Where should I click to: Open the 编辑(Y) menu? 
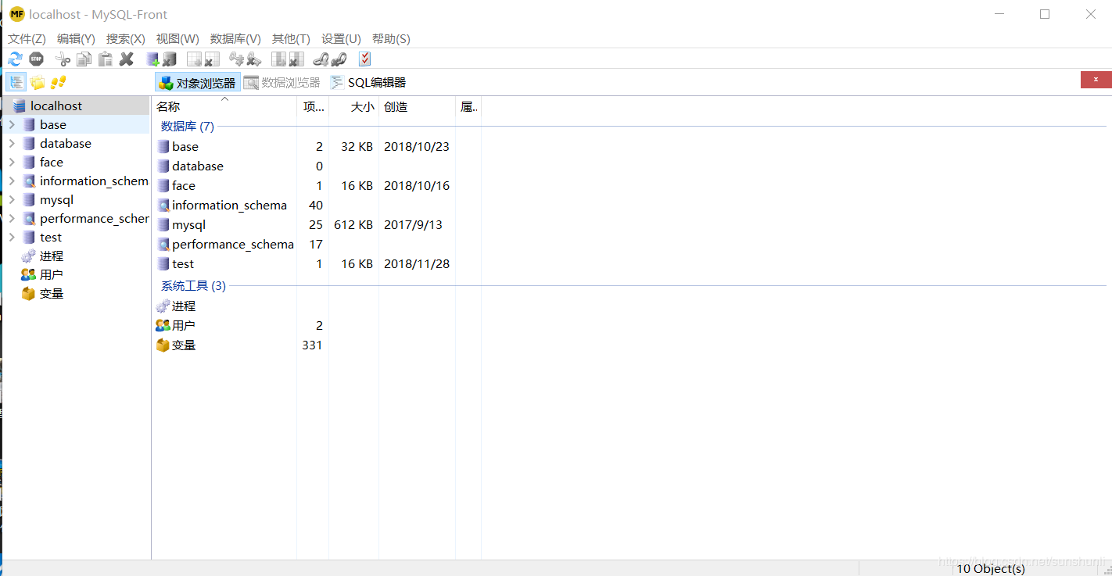pos(76,38)
